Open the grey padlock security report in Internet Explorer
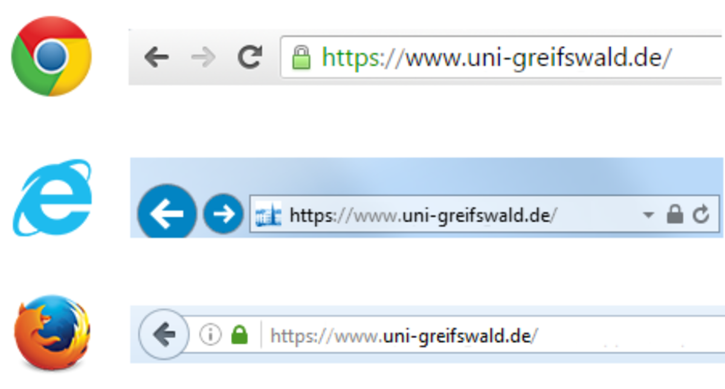This screenshot has height=389, width=725. click(x=674, y=214)
